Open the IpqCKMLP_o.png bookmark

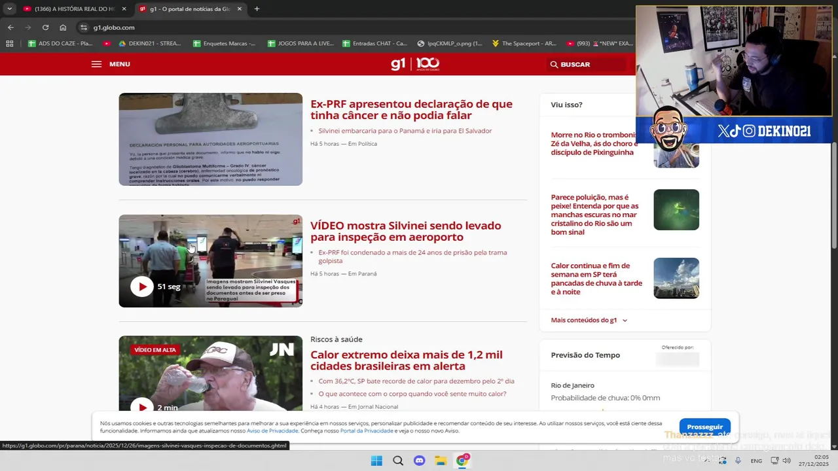pyautogui.click(x=449, y=43)
